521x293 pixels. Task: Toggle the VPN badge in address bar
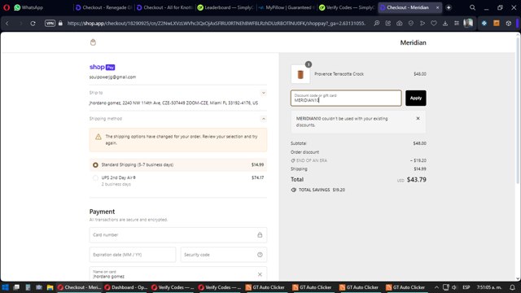[x=50, y=24]
